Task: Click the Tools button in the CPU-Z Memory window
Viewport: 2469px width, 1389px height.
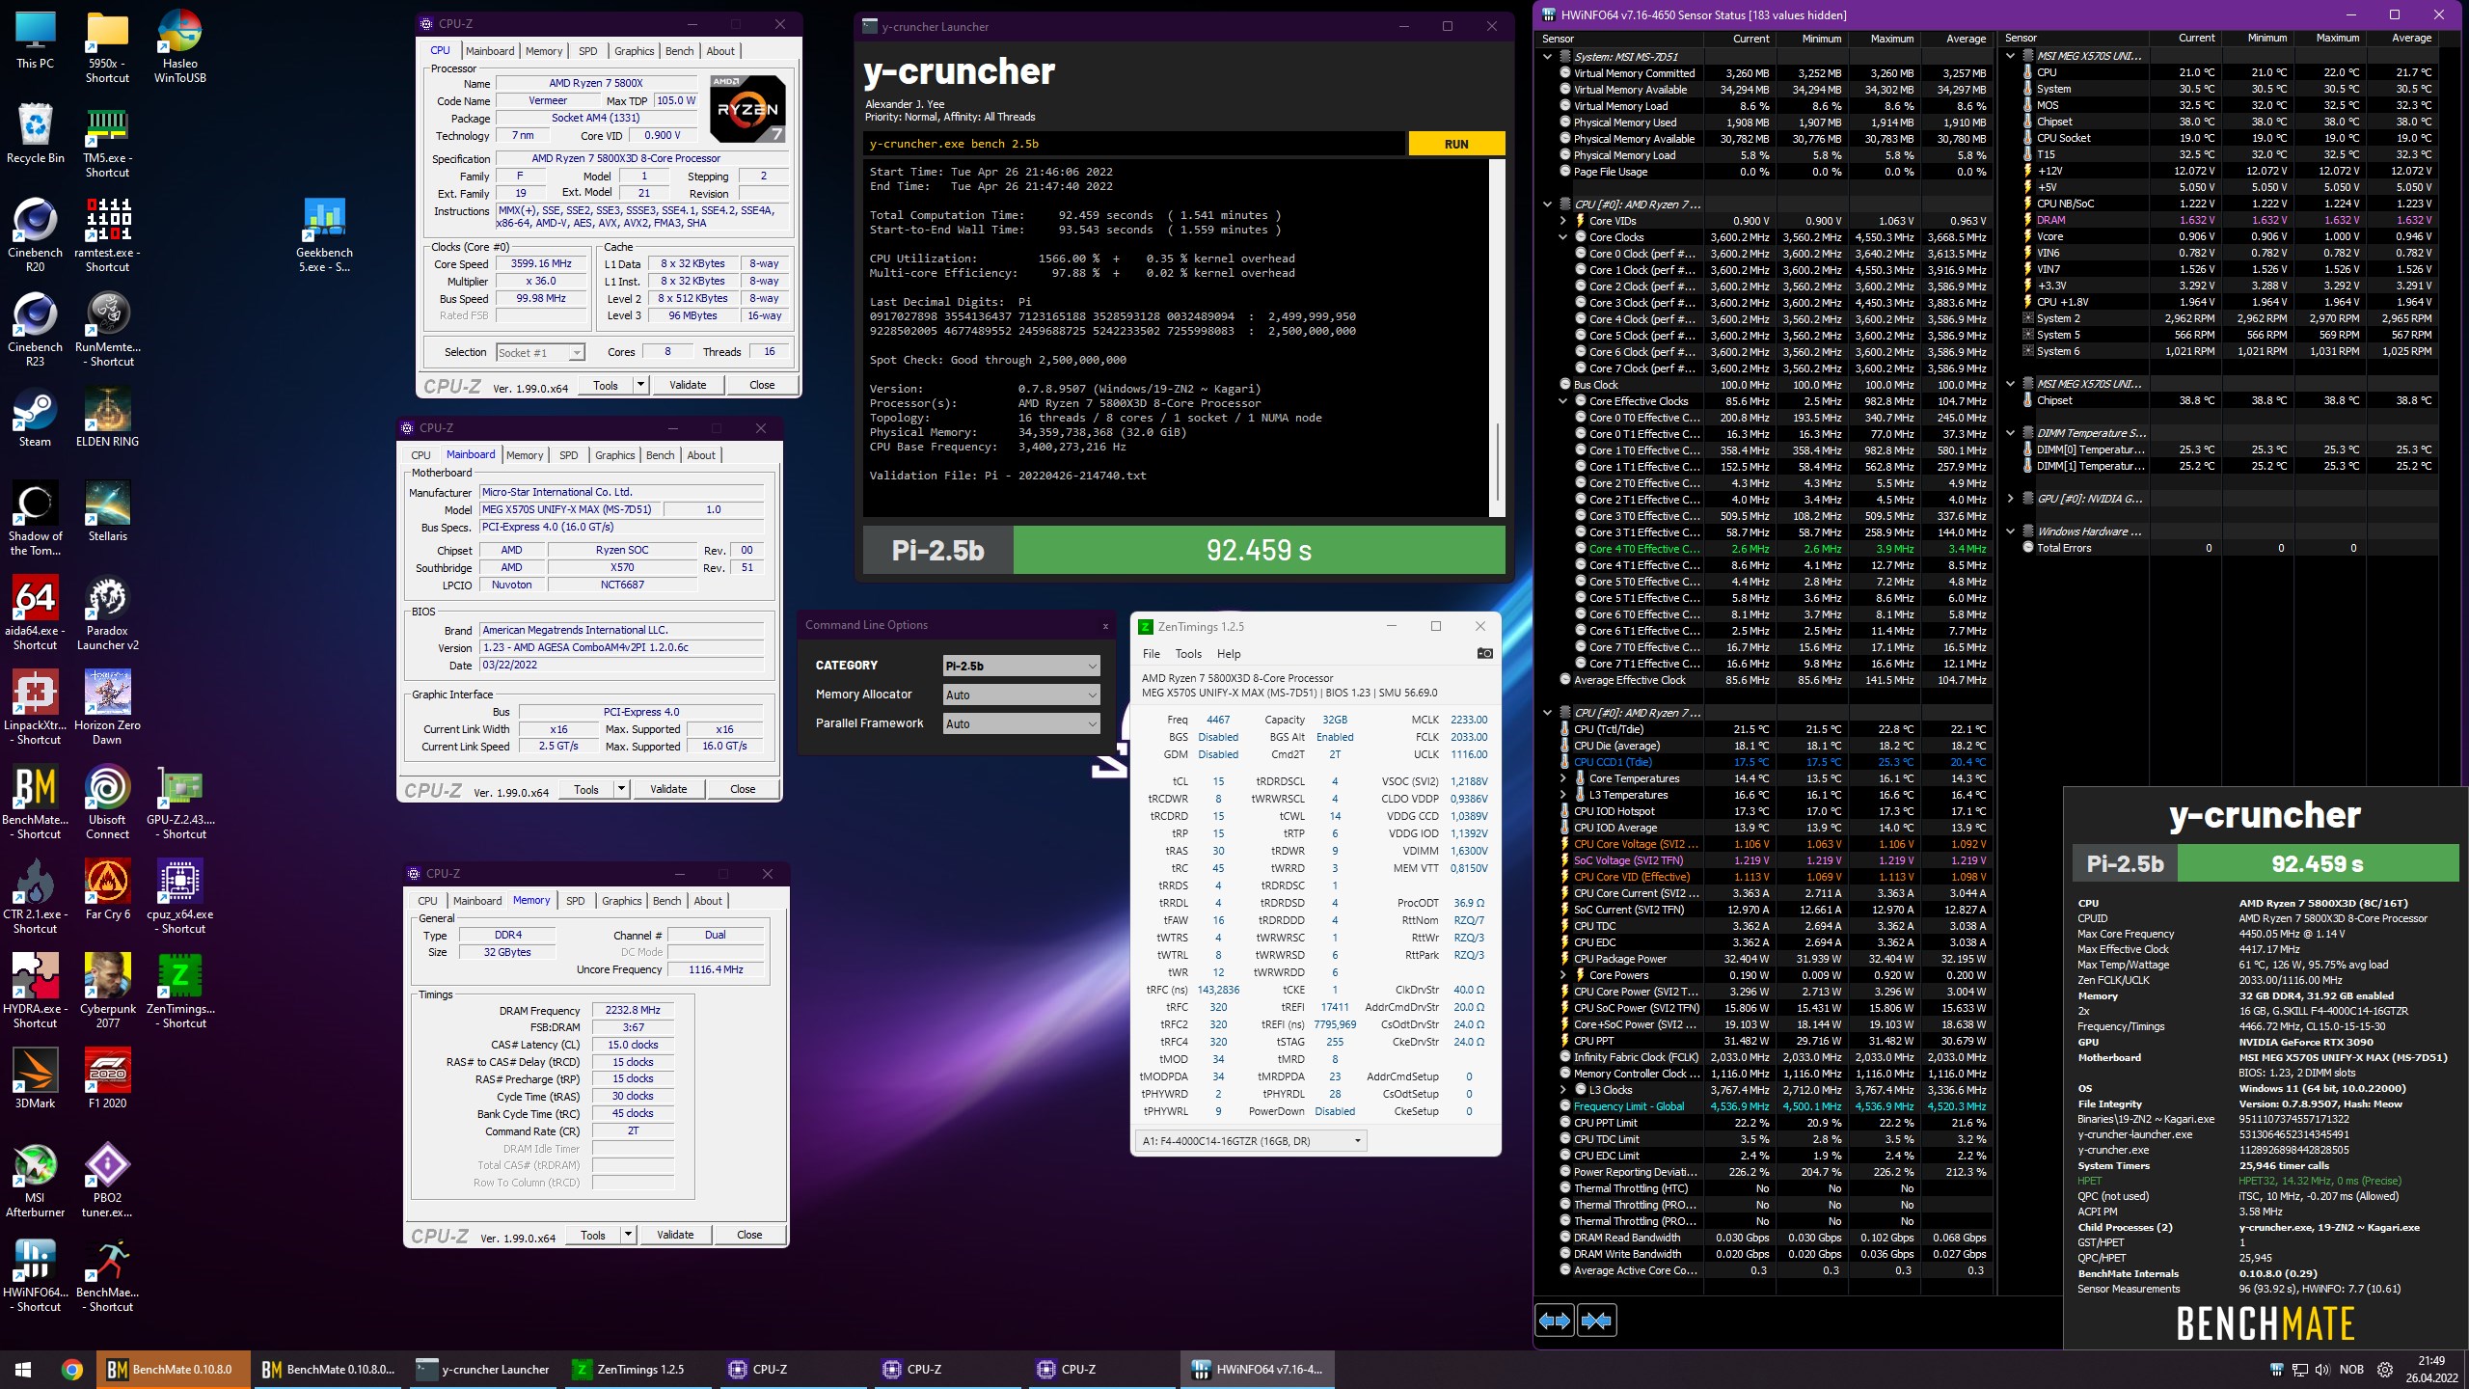Action: coord(593,1235)
